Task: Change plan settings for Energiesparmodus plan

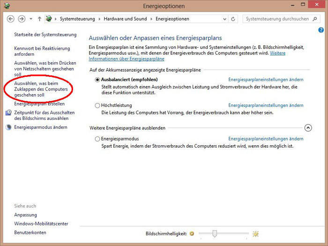Action: point(266,139)
